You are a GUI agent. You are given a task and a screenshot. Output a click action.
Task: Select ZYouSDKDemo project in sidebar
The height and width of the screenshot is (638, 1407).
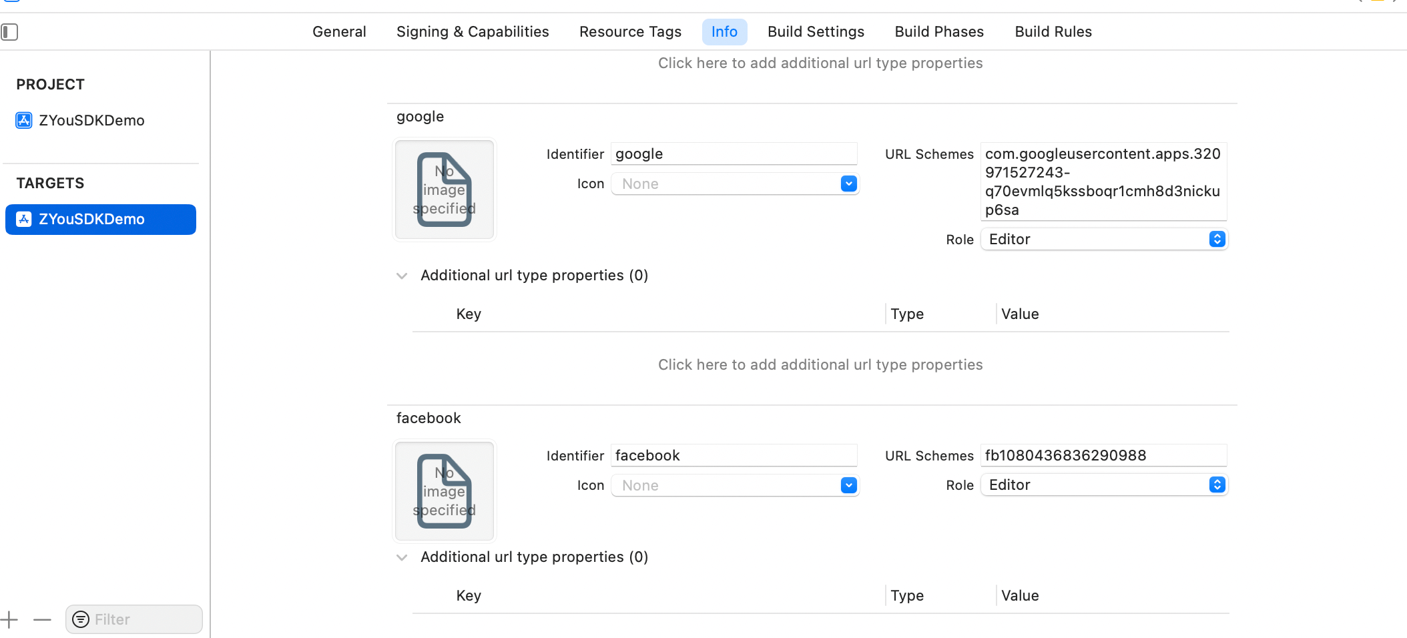pos(91,121)
